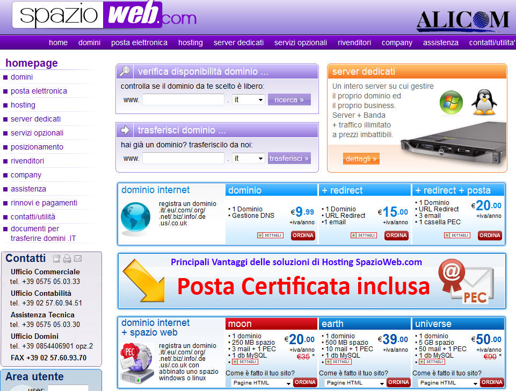The image size is (516, 391).
Task: Click the globe icon under dominio internet
Action: click(135, 218)
